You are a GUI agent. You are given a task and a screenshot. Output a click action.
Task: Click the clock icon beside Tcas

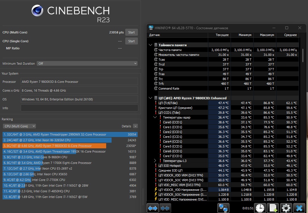tap(156, 60)
